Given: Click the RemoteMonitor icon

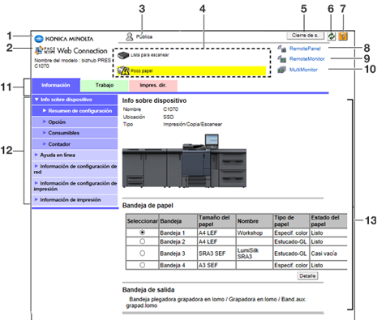Looking at the screenshot, I should point(282,59).
